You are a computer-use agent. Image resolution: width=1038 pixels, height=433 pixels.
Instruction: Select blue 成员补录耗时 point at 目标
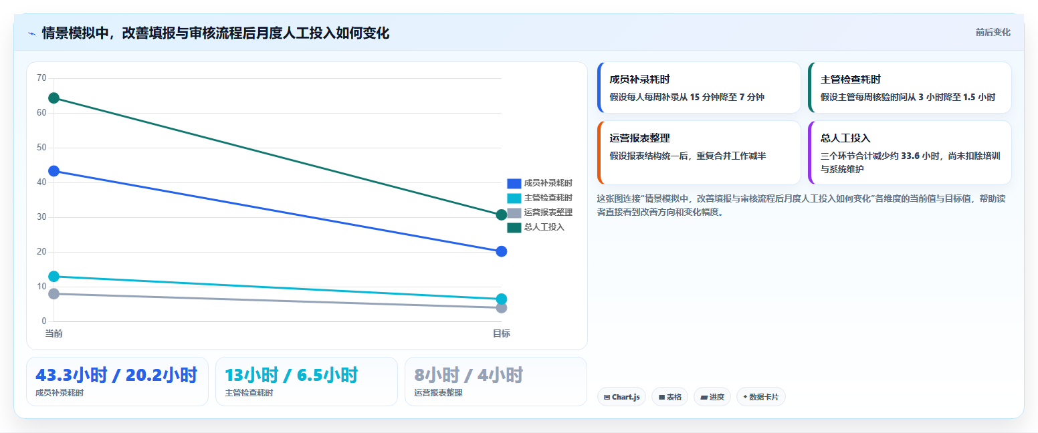(502, 251)
